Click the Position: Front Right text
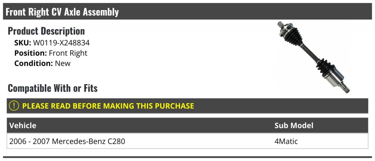This screenshot has height=161, width=375. click(51, 53)
